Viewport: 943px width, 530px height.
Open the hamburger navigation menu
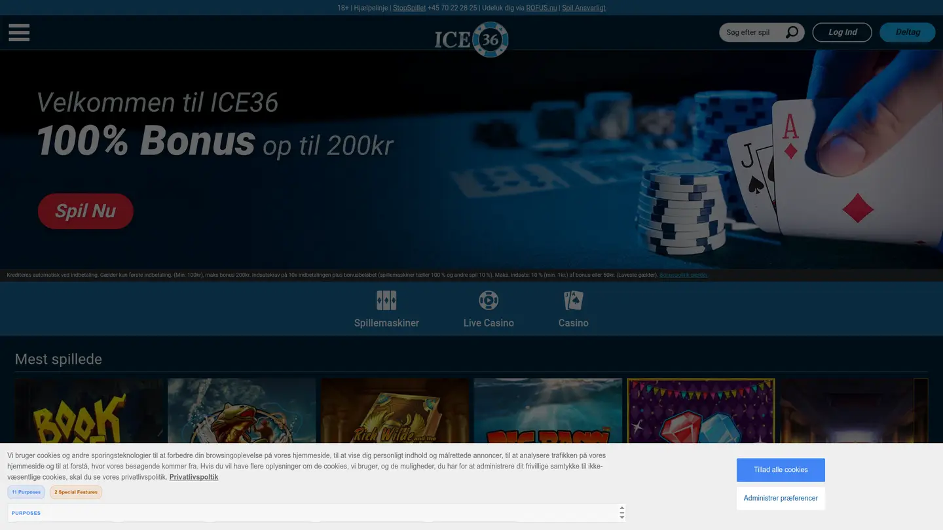(19, 32)
